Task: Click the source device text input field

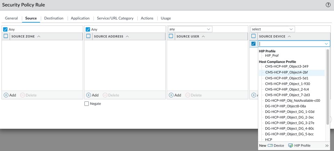Action: [x=290, y=44]
